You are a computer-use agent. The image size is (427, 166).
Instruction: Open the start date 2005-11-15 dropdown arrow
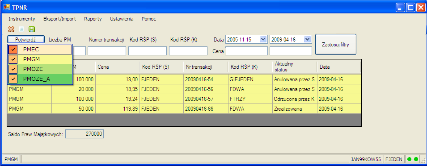(x=263, y=39)
